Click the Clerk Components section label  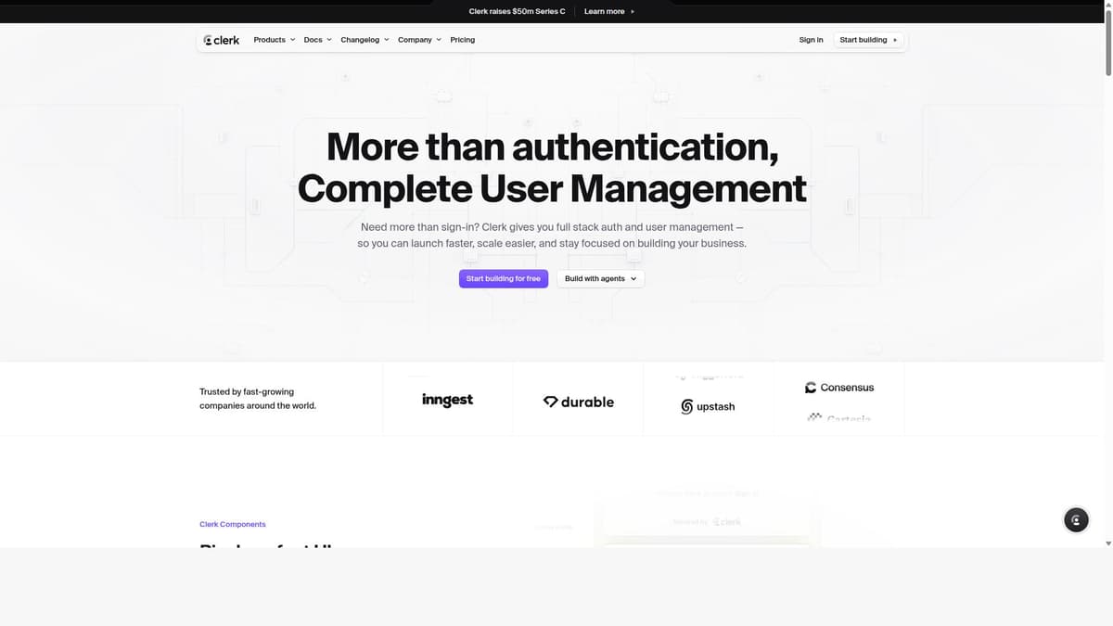(233, 524)
